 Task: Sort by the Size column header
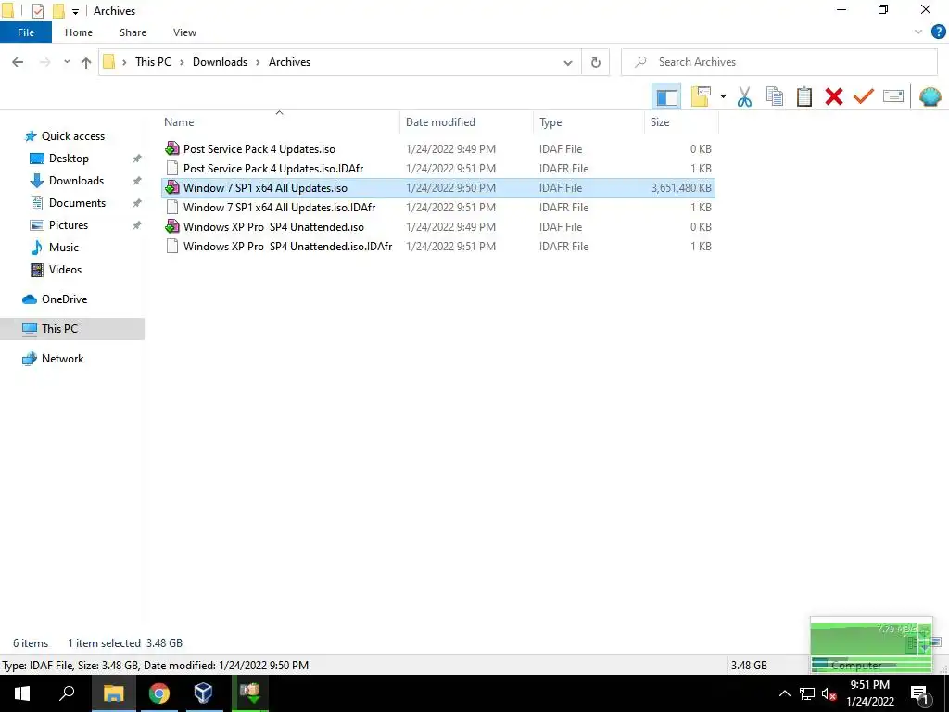[681, 121]
